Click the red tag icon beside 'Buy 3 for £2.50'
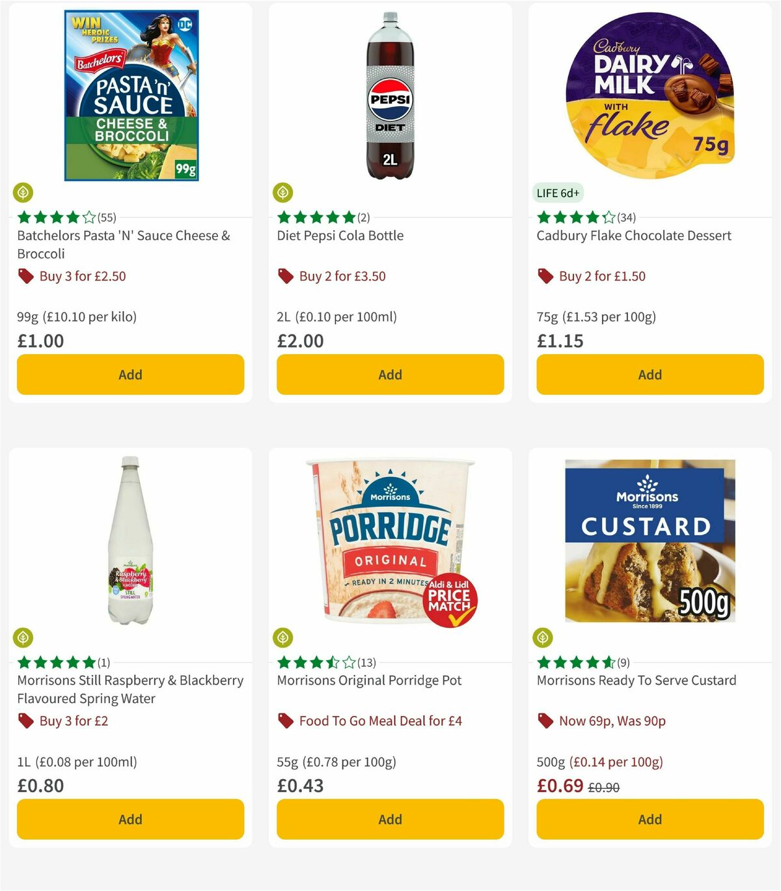The height and width of the screenshot is (891, 781). 26,276
